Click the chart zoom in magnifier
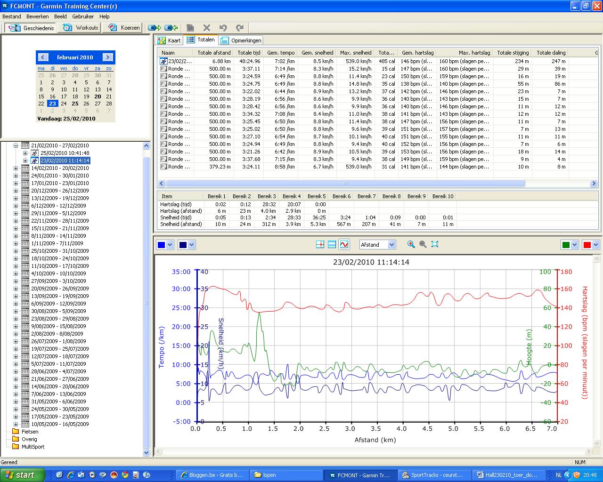The width and height of the screenshot is (603, 482). coord(411,244)
